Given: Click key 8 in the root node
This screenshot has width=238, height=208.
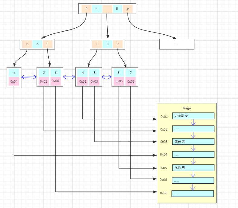Looking at the screenshot, I should [117, 9].
